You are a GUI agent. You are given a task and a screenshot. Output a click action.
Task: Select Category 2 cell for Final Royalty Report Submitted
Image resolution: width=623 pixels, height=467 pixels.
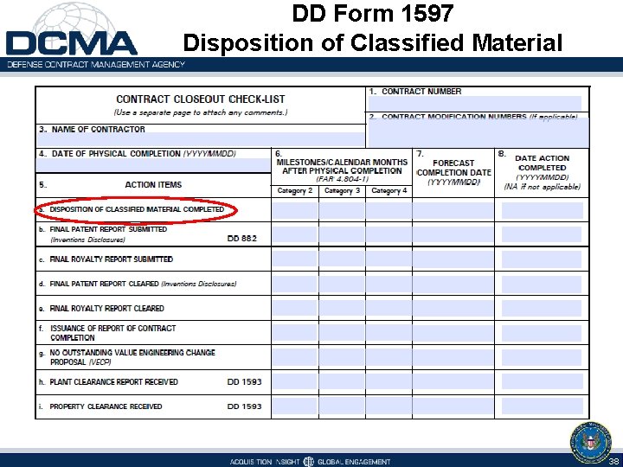[x=294, y=259]
